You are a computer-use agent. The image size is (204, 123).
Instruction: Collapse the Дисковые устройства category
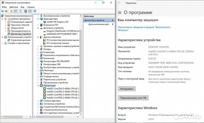tap(38, 28)
